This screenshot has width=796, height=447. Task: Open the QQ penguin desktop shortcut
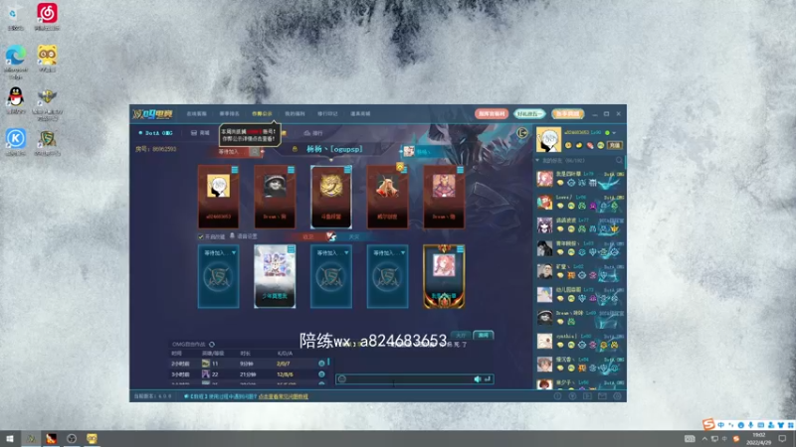(16, 96)
